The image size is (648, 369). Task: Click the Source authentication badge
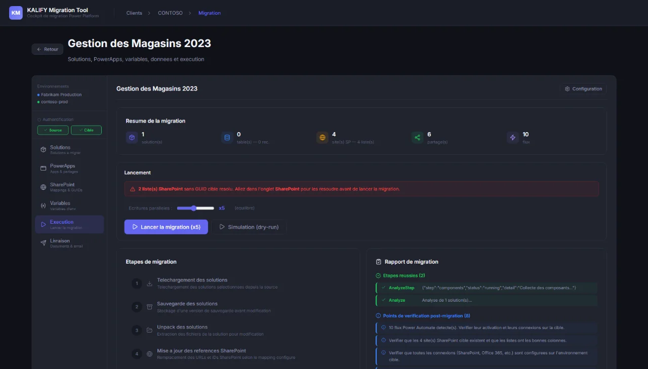click(x=53, y=130)
